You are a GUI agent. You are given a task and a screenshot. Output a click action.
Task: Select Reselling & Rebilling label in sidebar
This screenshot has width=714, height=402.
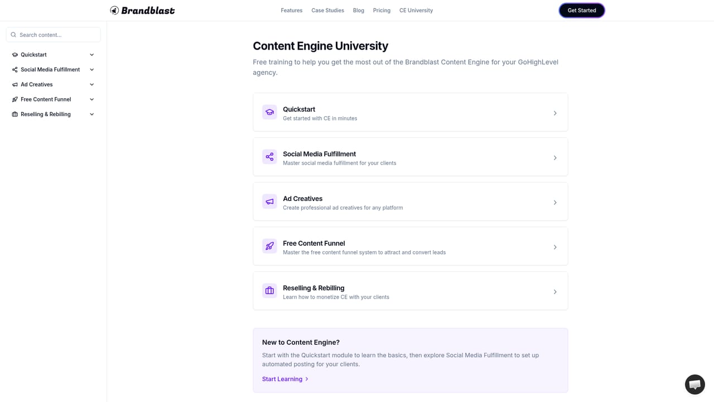[x=46, y=114]
